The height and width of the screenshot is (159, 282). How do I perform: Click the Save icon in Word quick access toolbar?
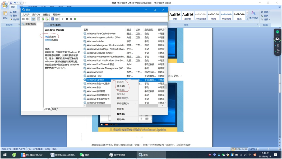[x=11, y=3]
